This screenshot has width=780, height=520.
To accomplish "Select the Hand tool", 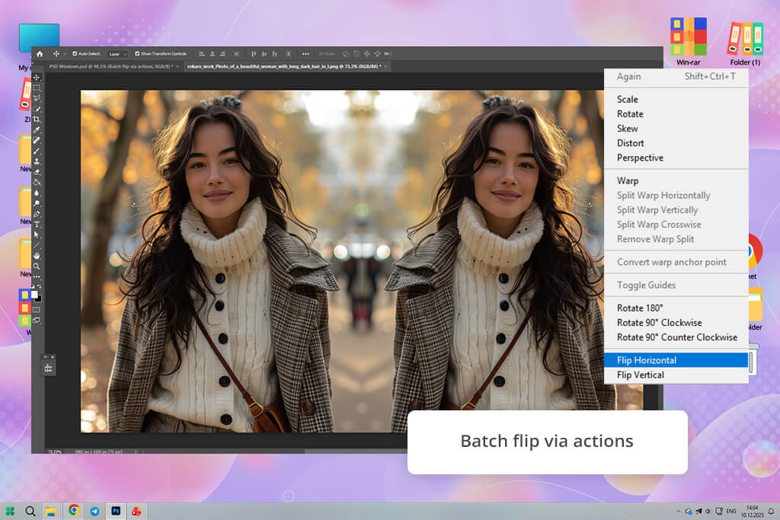I will click(37, 256).
